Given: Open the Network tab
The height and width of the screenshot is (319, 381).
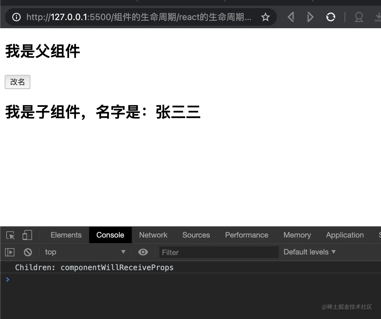Looking at the screenshot, I should 153,235.
